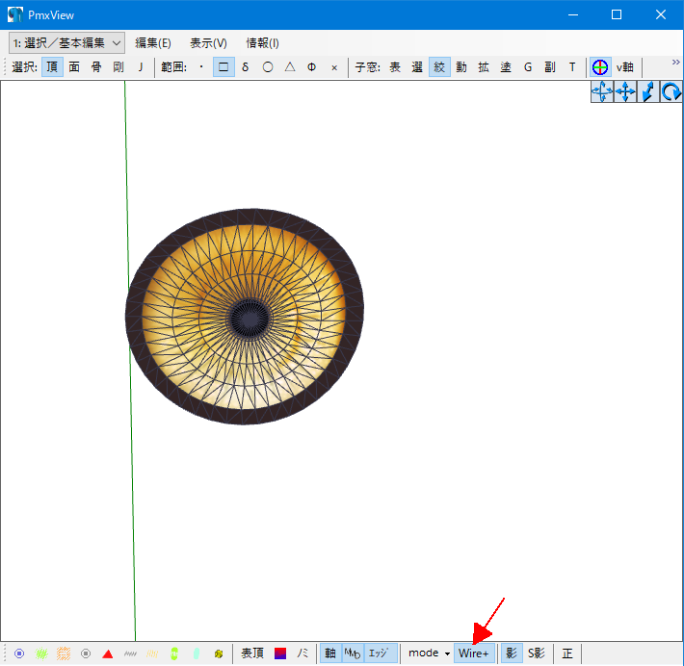Viewport: 684px width, 666px height.
Task: Toggle the yellow cube joint icon
Action: [219, 653]
